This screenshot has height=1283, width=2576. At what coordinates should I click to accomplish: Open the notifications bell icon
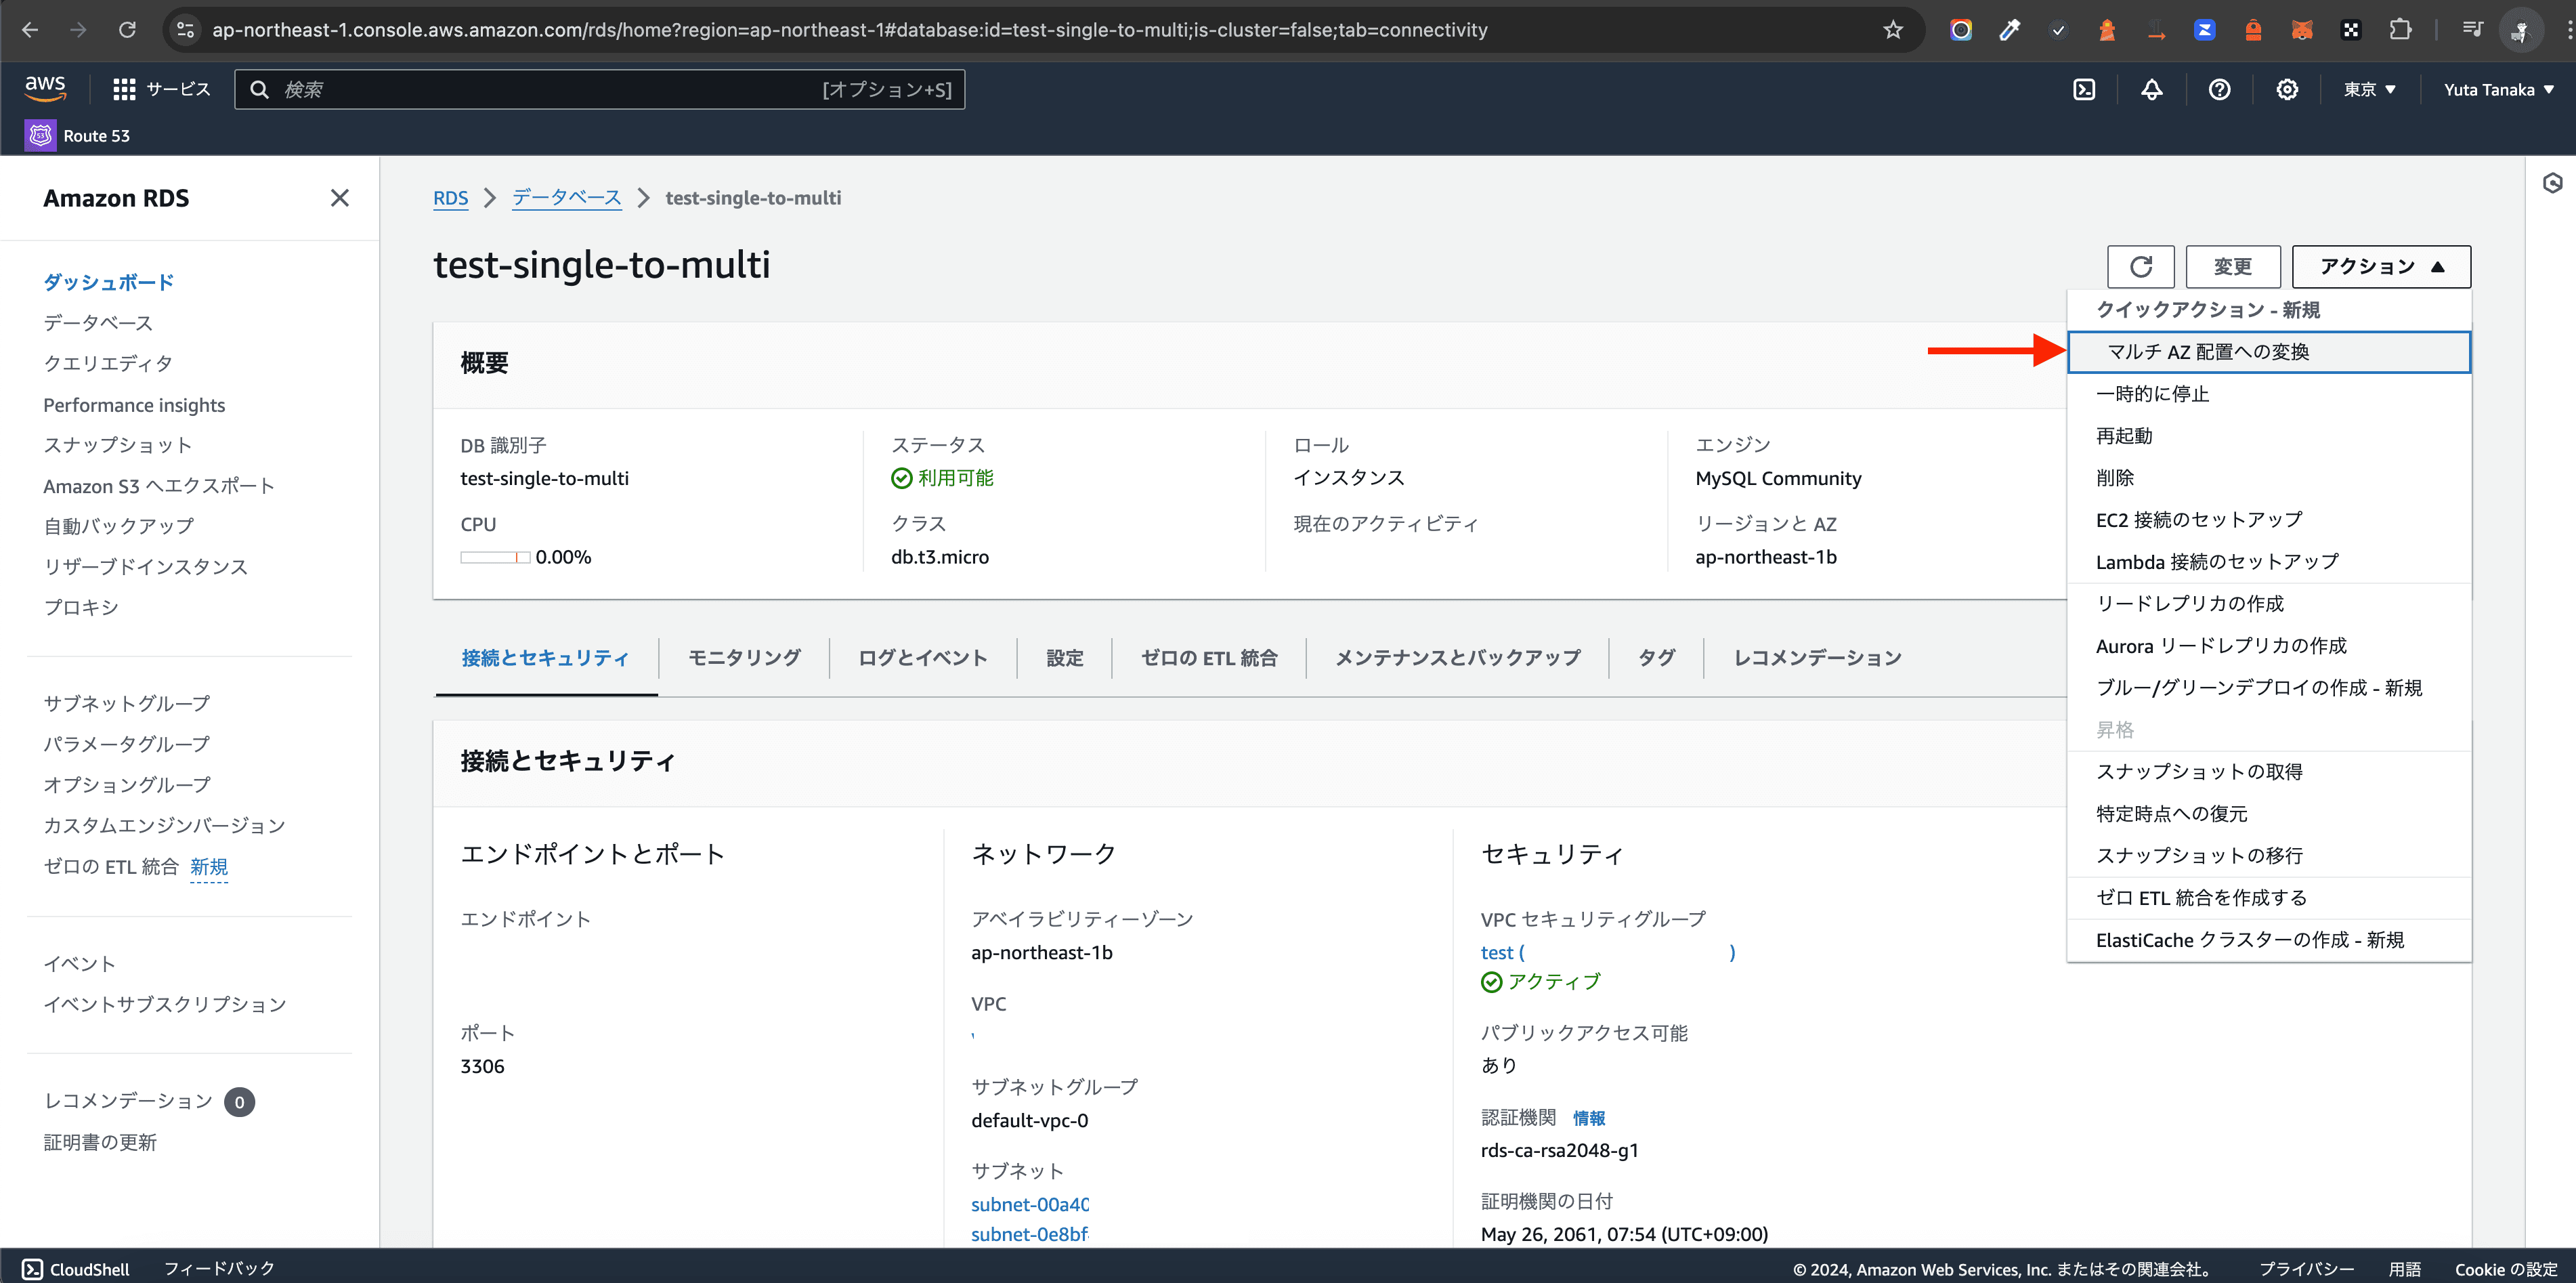coord(2152,90)
